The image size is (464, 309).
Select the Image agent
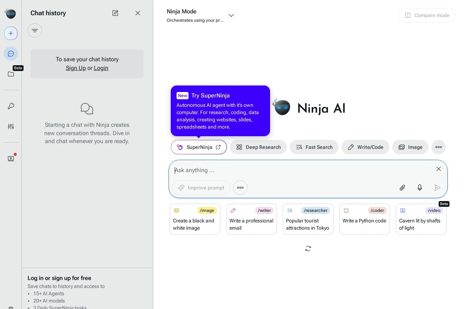coord(410,147)
